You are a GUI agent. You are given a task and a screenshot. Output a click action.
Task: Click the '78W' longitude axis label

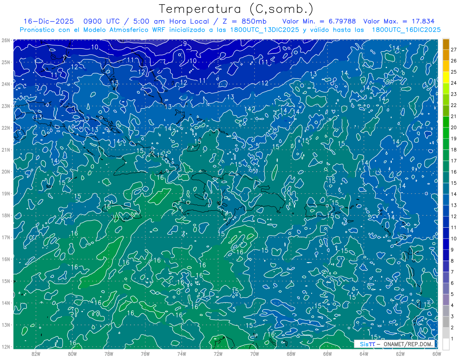[109, 354]
